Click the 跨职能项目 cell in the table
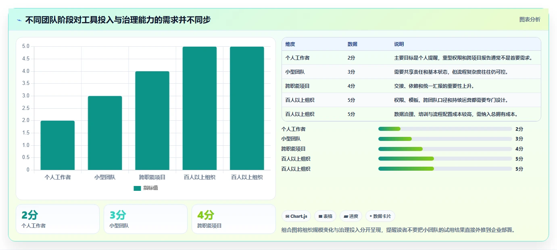The image size is (557, 250). pyautogui.click(x=297, y=86)
